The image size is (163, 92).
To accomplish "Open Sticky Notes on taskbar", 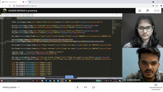I will tap(70, 81).
